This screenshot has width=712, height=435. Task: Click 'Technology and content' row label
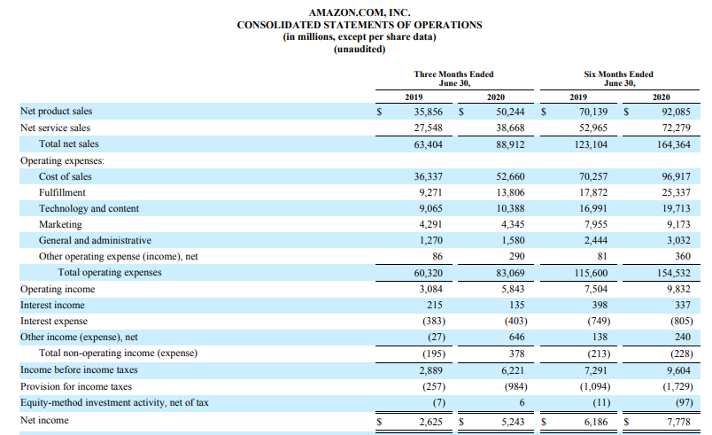89,208
